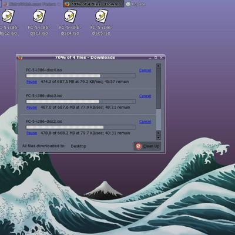Image resolution: width=235 pixels, height=235 pixels.
Task: Click the disc3.iso download progress bar
Action: (x=81, y=102)
